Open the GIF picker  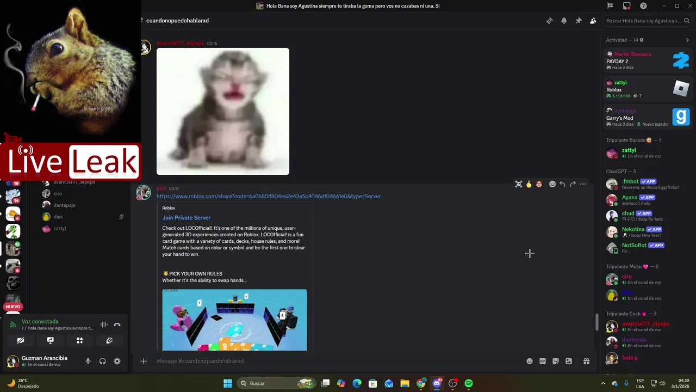point(542,361)
